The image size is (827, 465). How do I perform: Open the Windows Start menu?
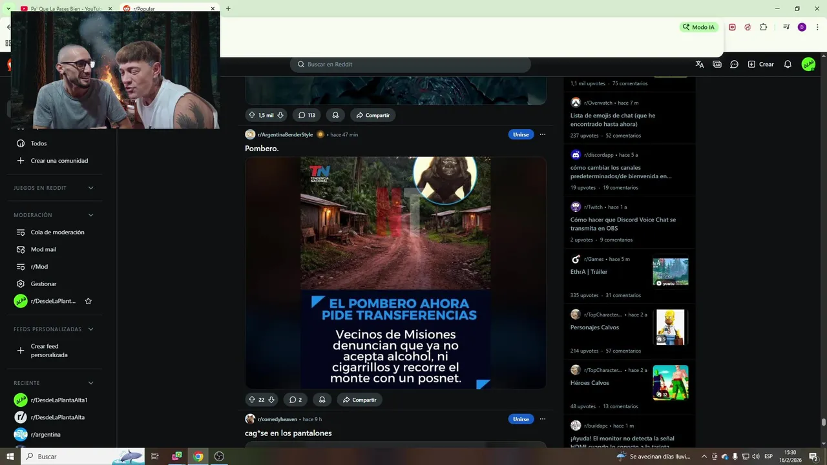click(x=10, y=456)
